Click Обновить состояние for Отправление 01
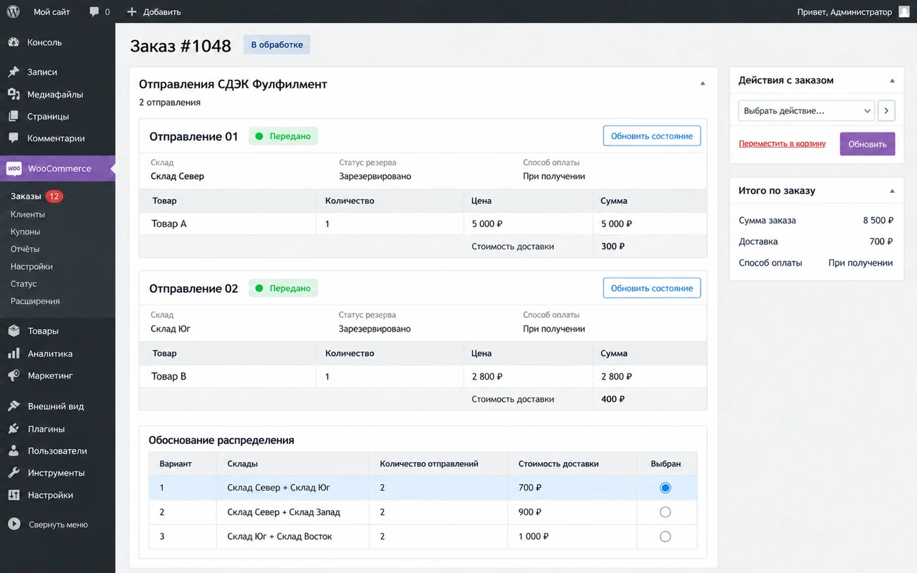This screenshot has width=917, height=573. tap(652, 136)
